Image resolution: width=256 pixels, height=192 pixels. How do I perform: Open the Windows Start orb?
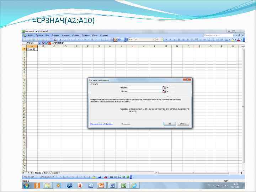click(x=26, y=186)
